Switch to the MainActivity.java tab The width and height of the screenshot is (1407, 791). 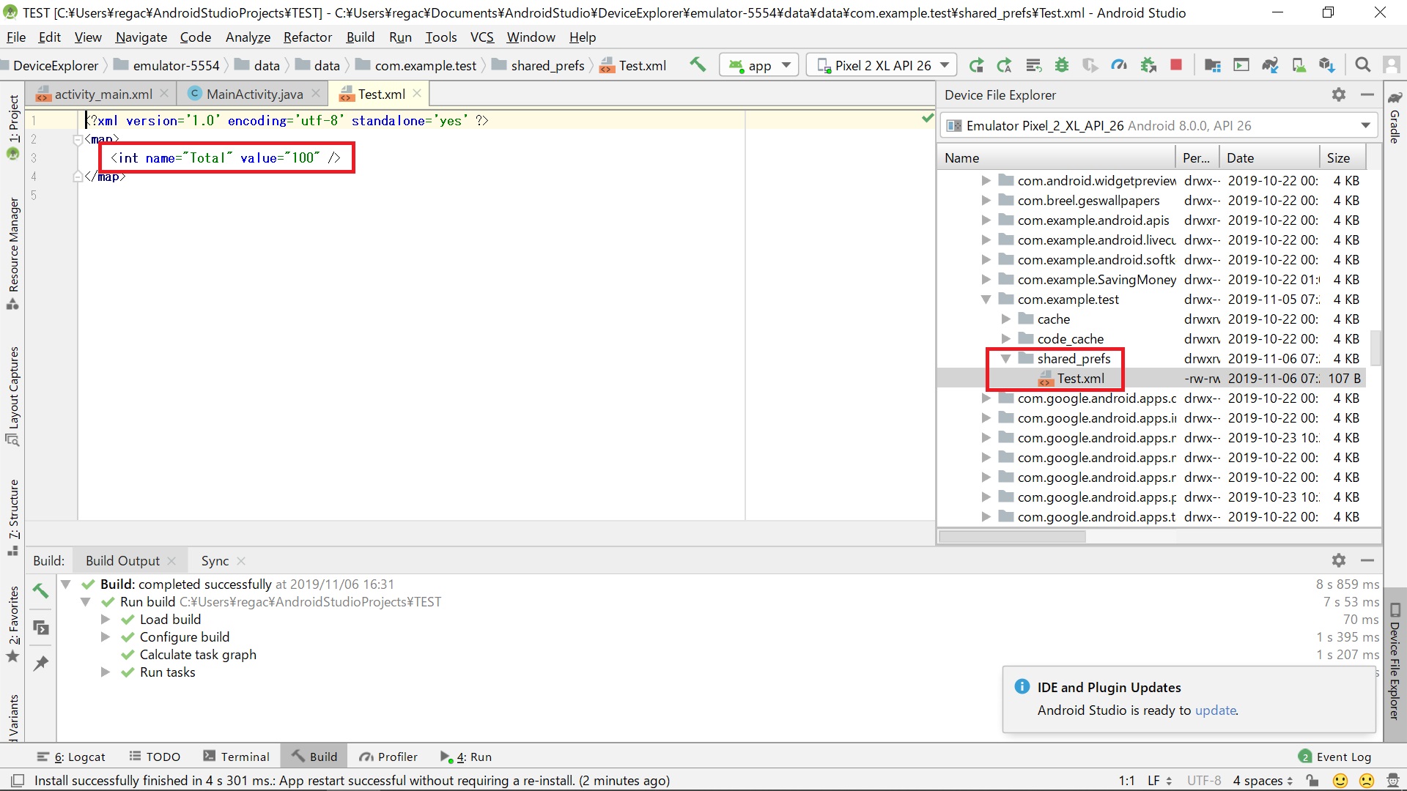coord(254,94)
